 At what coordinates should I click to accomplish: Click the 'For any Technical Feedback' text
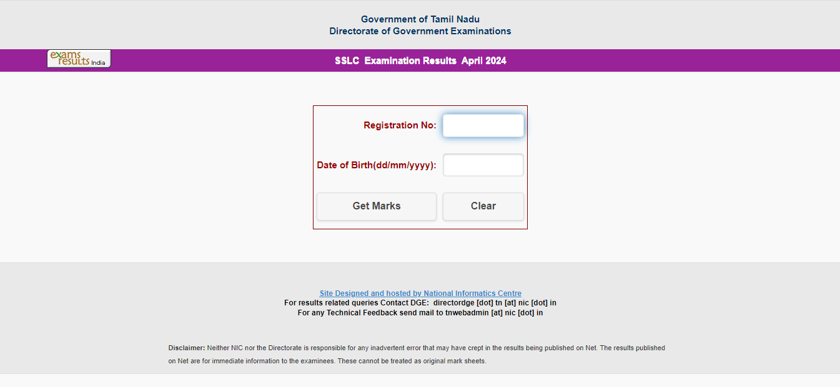click(347, 313)
